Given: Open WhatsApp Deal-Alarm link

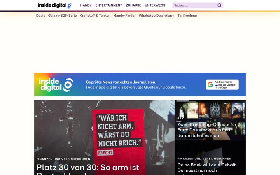Looking at the screenshot, I should point(156,16).
